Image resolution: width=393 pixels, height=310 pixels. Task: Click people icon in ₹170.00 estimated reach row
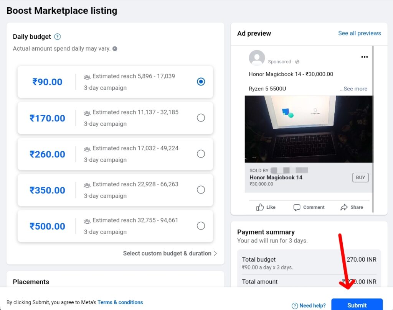coord(87,113)
